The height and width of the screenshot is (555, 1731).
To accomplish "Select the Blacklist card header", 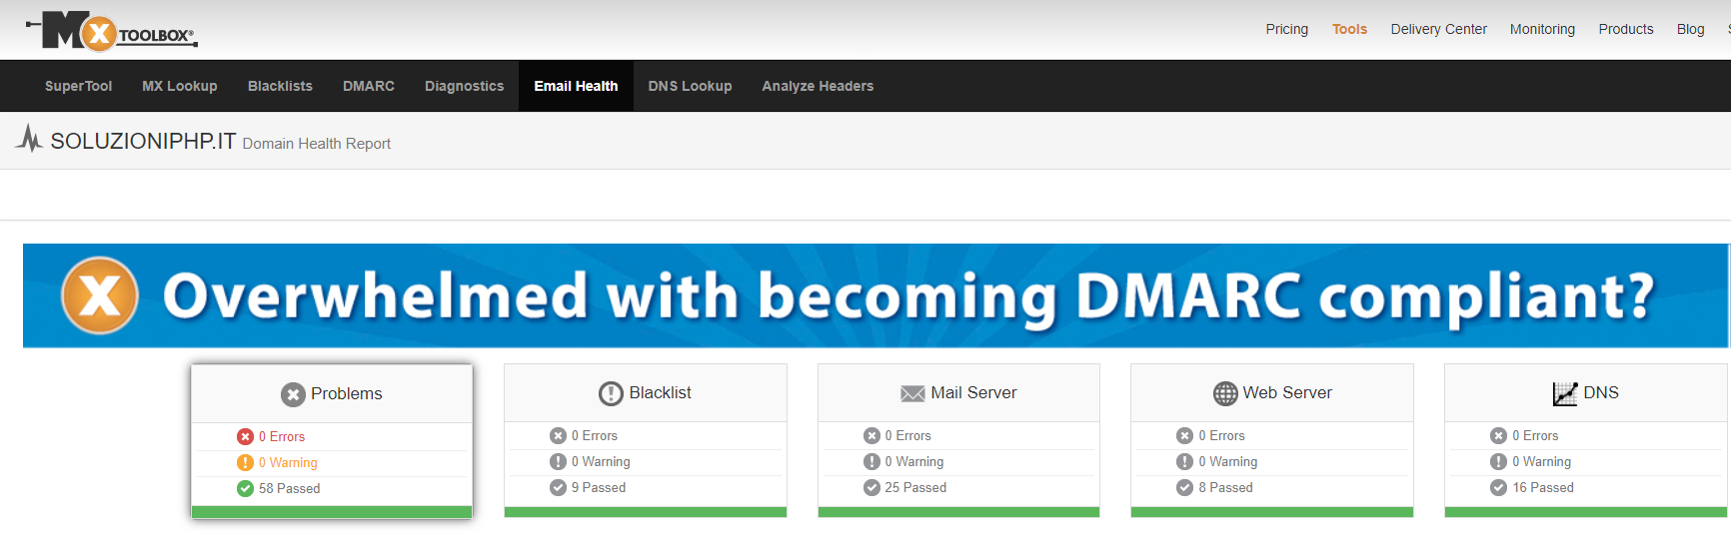I will 646,393.
